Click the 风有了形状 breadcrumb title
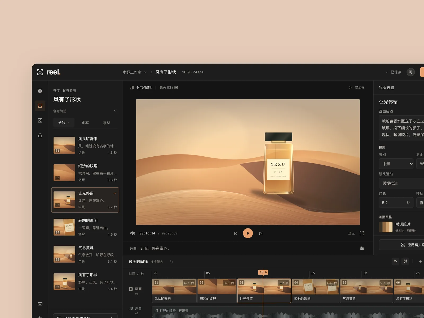424x318 pixels. coord(166,72)
